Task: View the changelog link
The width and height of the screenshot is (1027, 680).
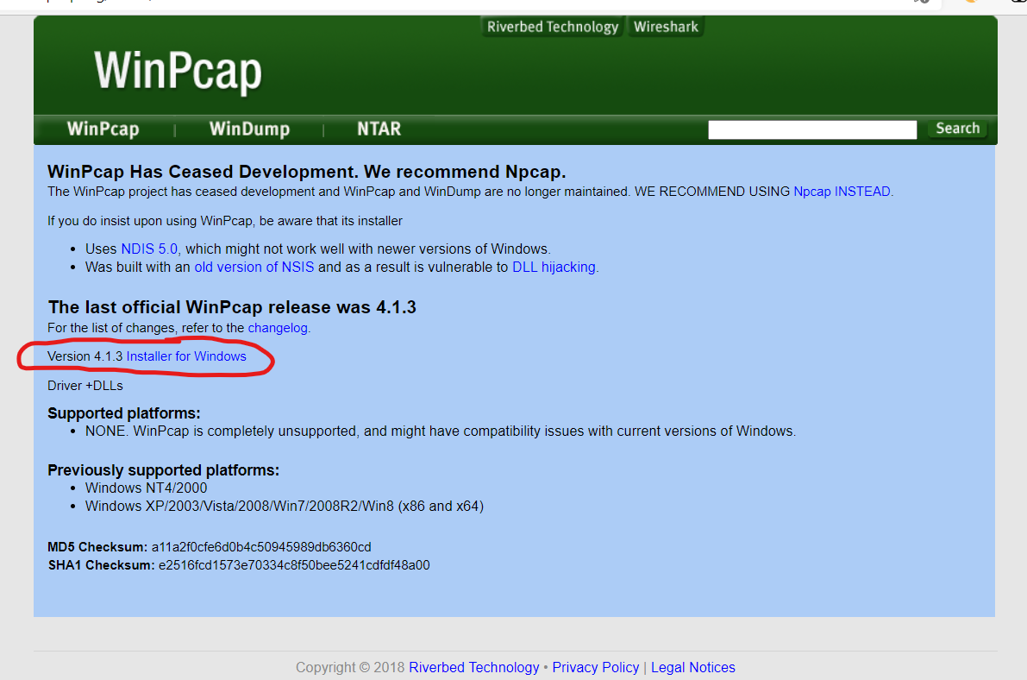Action: [x=277, y=327]
